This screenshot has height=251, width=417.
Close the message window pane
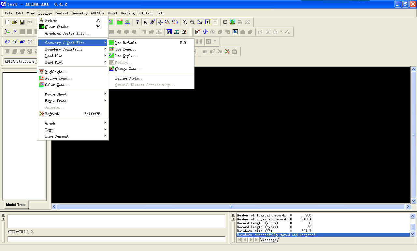[233, 215]
